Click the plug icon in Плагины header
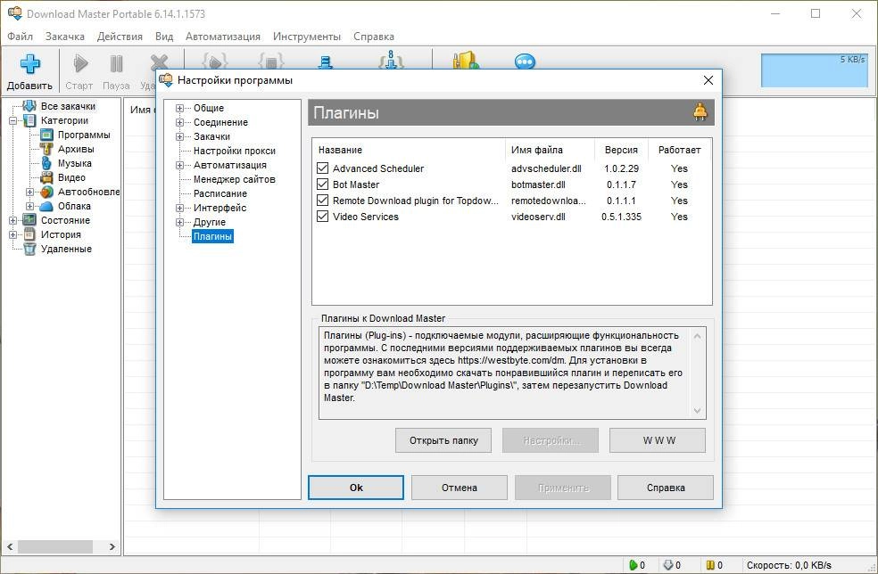 pos(700,112)
